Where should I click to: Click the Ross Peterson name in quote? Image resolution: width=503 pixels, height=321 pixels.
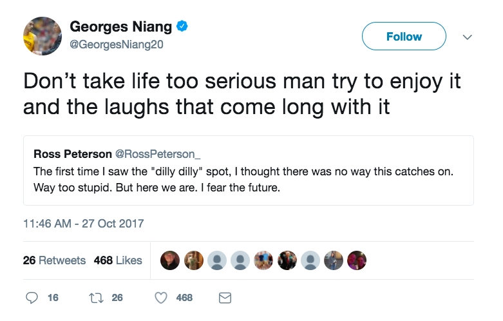[72, 154]
